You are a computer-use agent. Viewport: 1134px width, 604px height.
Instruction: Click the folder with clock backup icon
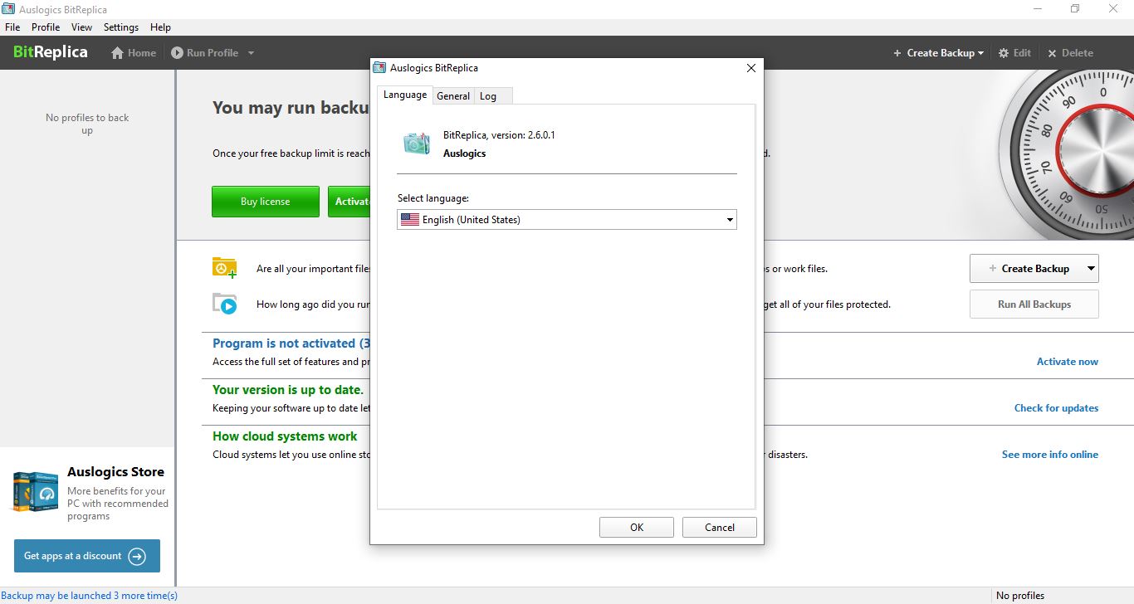tap(224, 267)
